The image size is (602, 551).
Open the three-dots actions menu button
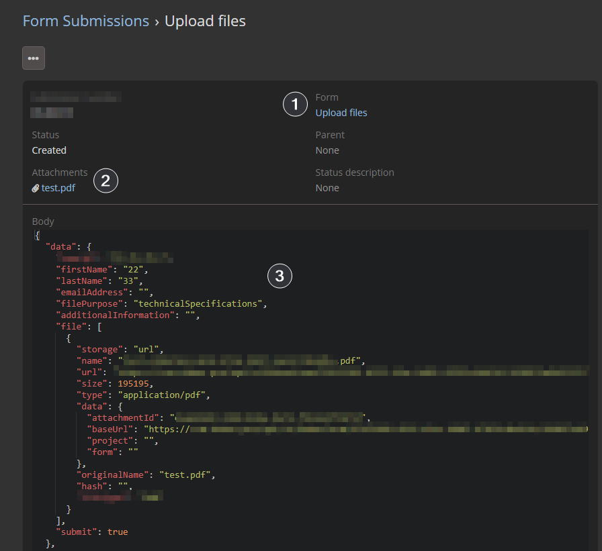[34, 58]
